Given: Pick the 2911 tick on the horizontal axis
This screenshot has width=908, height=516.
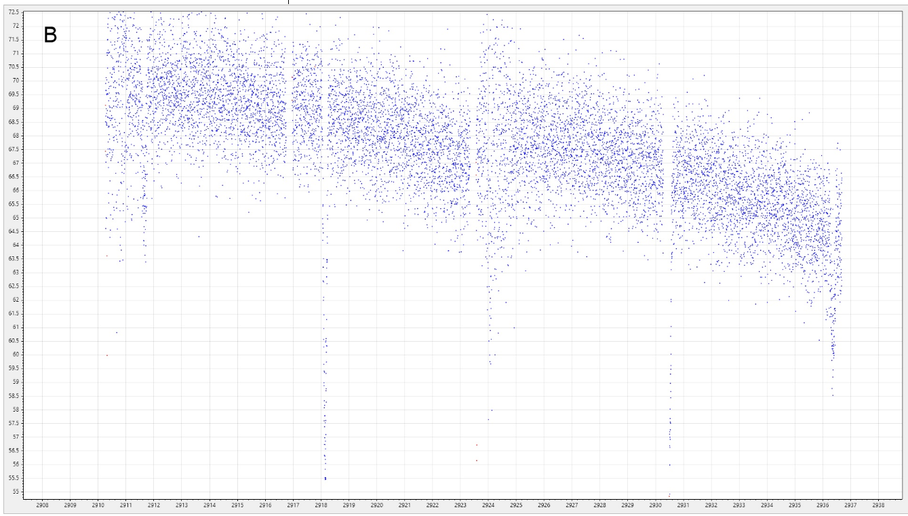Looking at the screenshot, I should 125,505.
